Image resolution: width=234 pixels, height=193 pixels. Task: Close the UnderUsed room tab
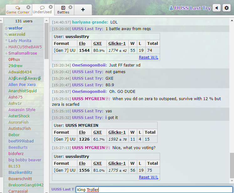[x=50, y=7]
